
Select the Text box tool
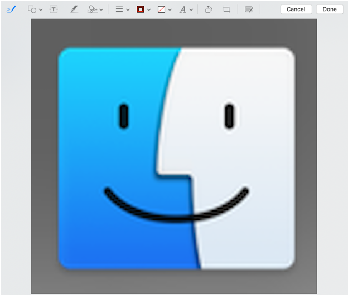[54, 9]
